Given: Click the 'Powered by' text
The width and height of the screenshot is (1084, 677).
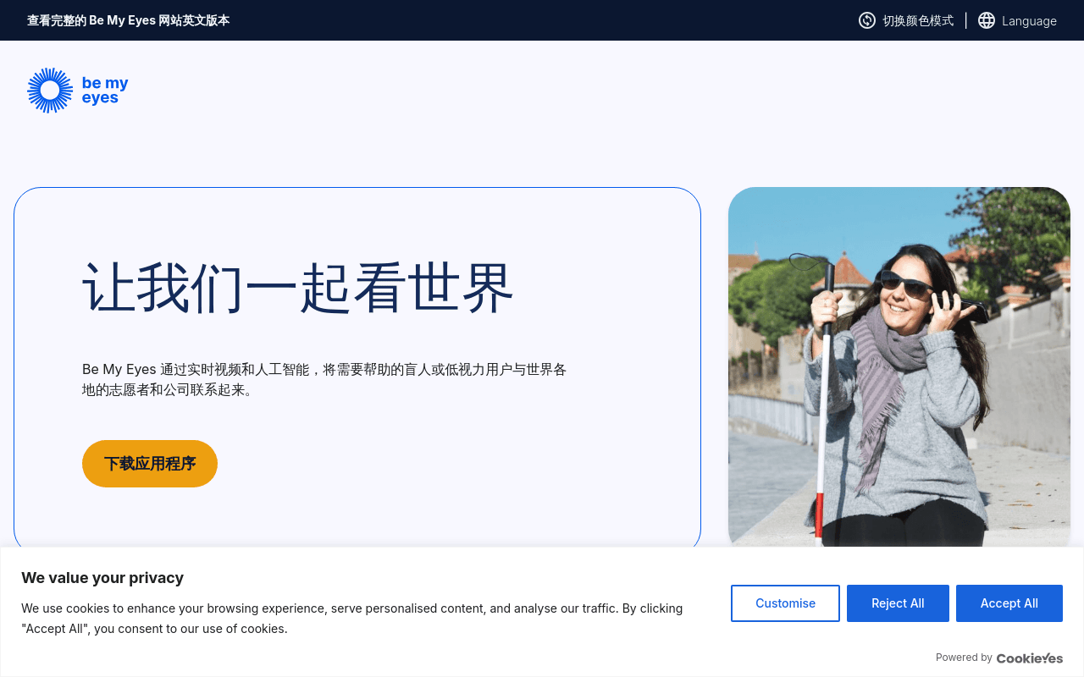Looking at the screenshot, I should [964, 658].
